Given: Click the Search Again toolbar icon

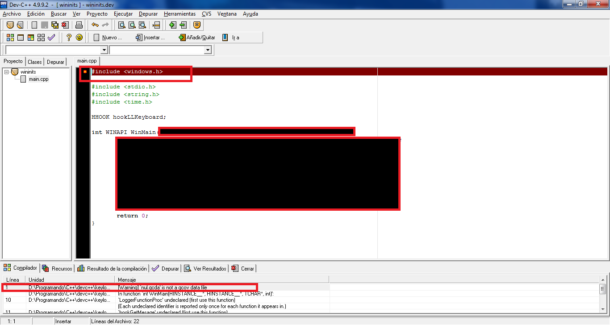Looking at the screenshot, I should click(x=142, y=25).
